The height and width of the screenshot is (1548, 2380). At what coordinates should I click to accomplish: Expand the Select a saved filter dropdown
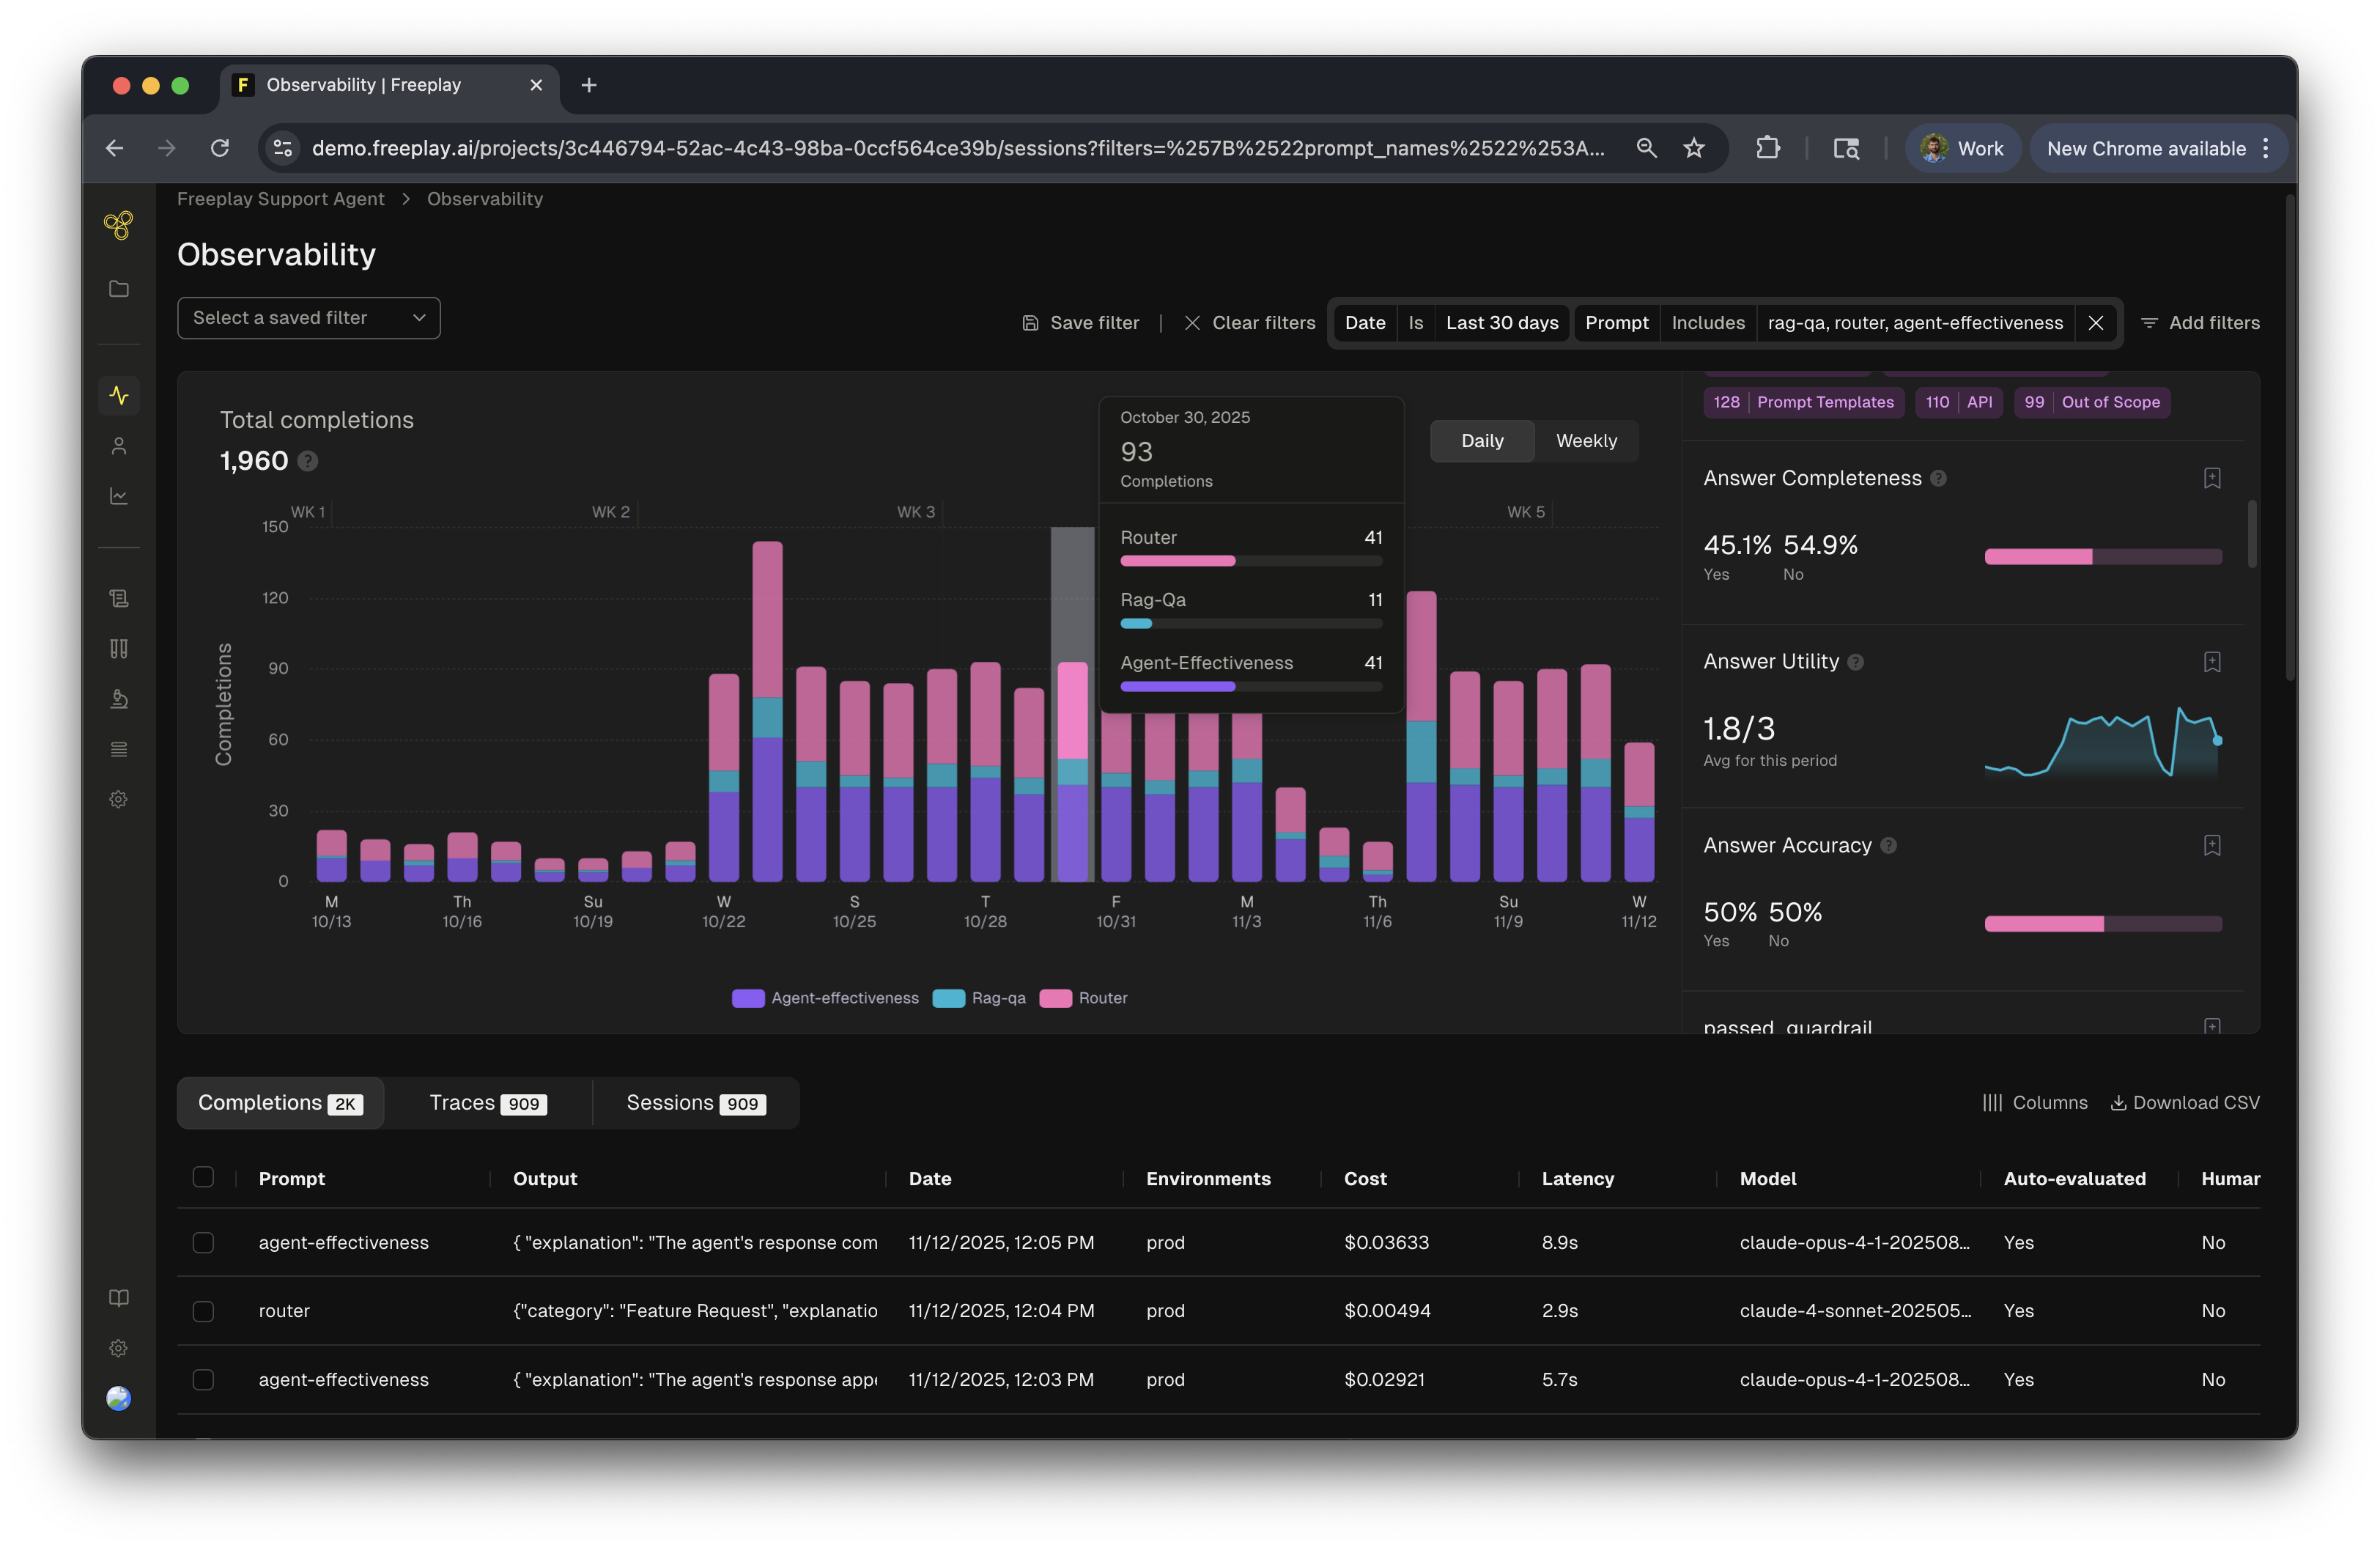[x=309, y=318]
